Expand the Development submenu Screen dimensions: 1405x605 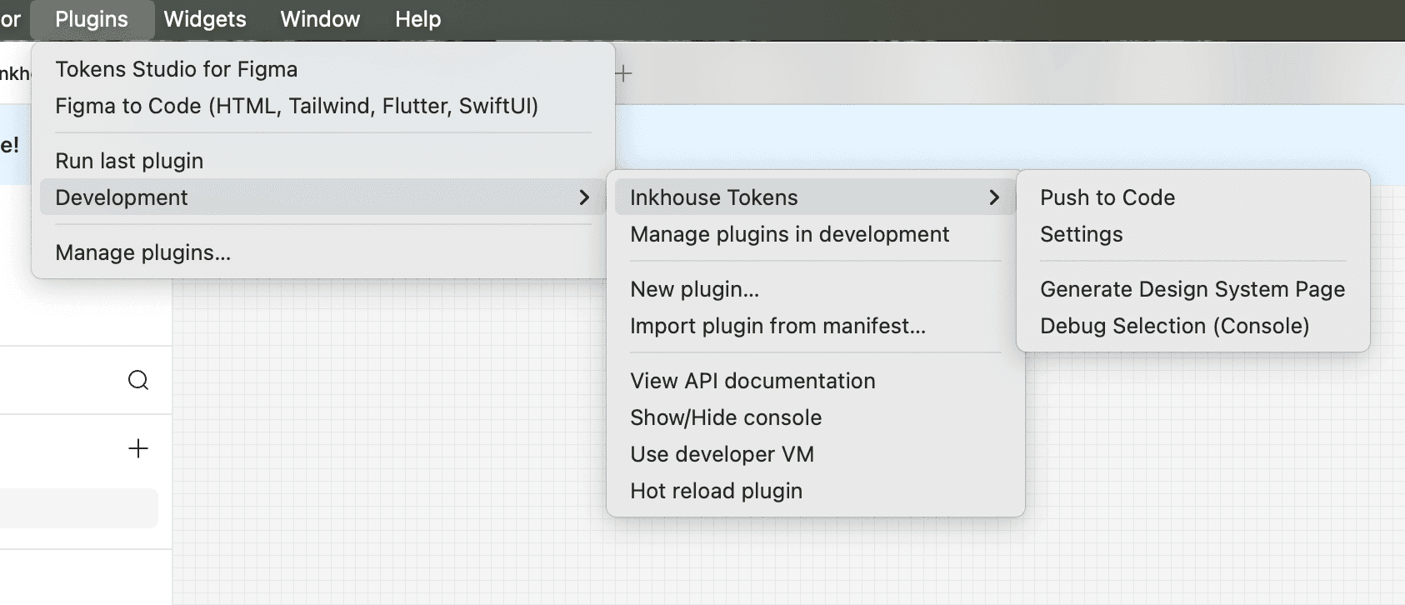click(x=323, y=197)
